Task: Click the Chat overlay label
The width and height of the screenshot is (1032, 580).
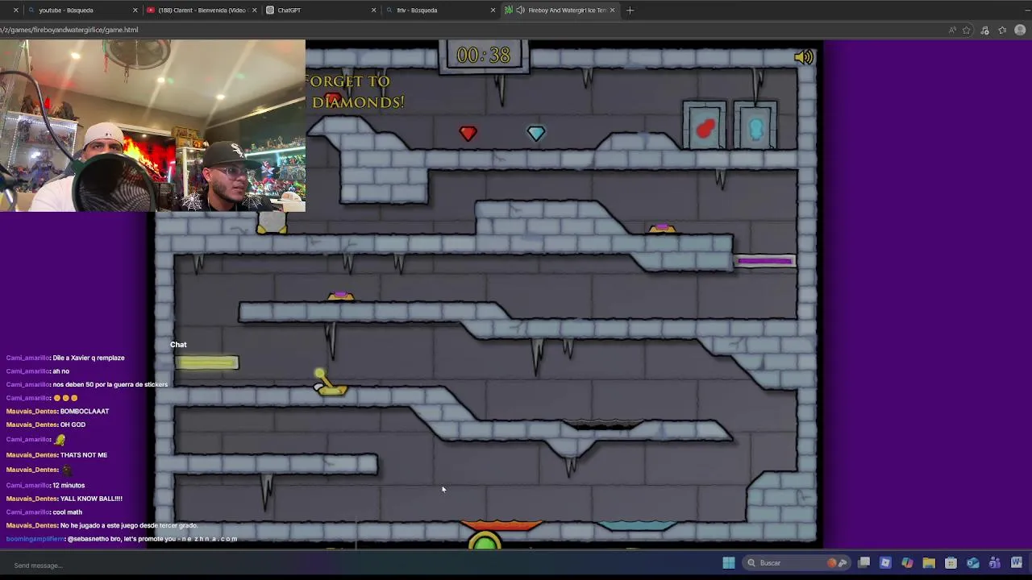Action: tap(178, 345)
